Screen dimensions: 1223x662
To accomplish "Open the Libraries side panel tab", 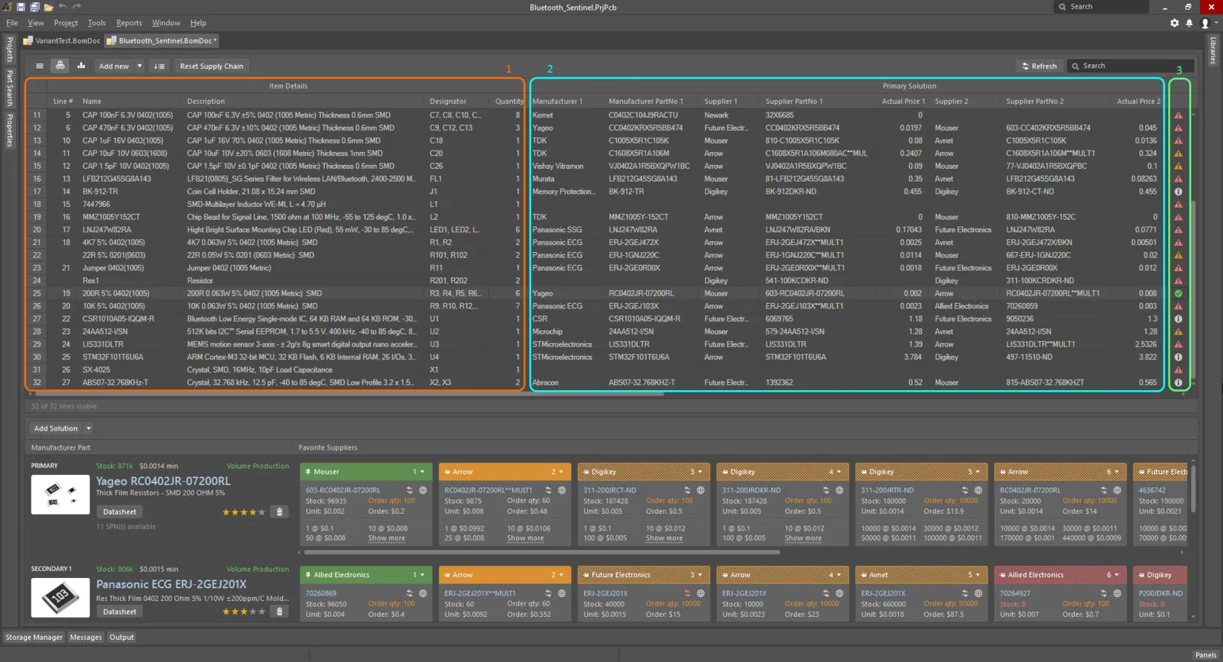I will (x=1213, y=50).
